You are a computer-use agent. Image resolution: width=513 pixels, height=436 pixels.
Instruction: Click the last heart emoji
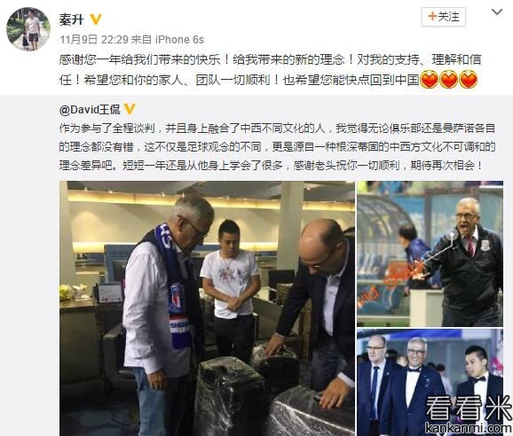pyautogui.click(x=468, y=80)
